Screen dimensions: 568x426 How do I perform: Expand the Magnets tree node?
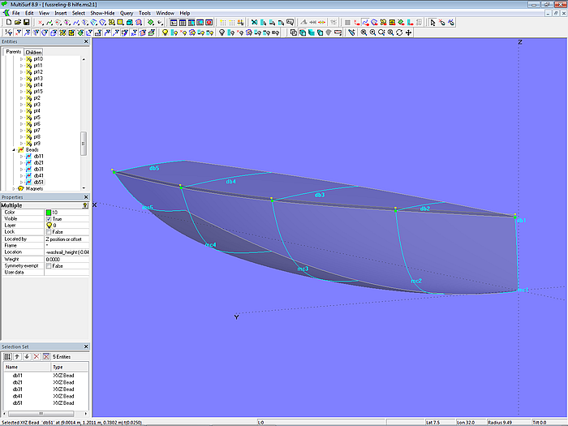15,189
